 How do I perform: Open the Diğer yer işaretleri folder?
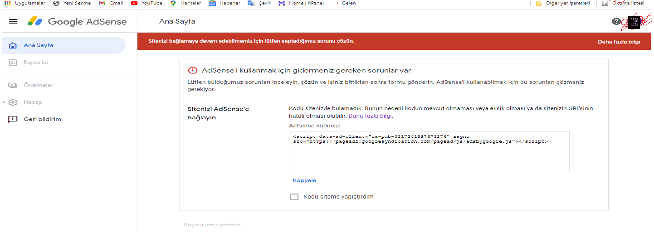563,3
